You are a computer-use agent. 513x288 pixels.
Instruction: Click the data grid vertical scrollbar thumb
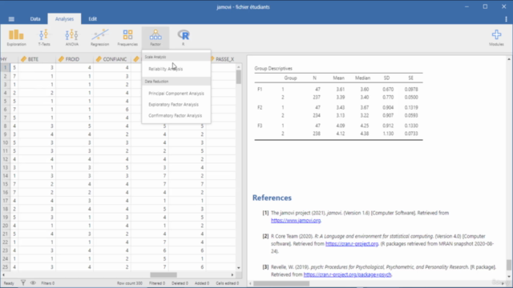tap(239, 77)
